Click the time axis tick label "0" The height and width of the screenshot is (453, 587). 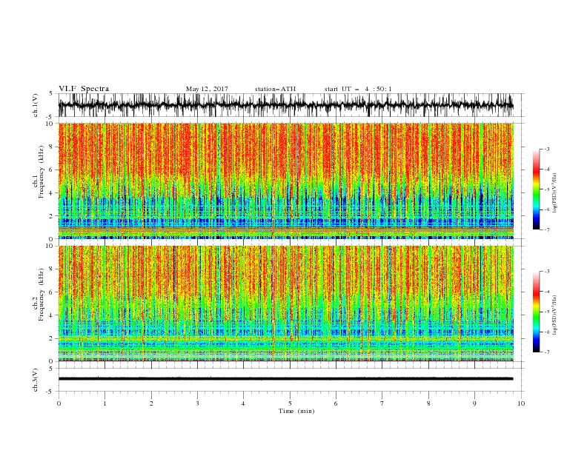click(x=59, y=403)
